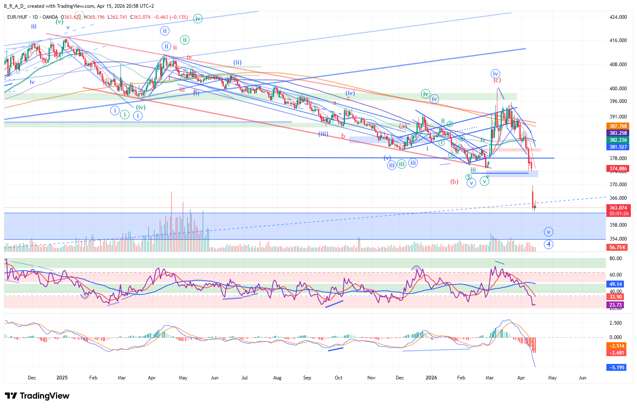This screenshot has width=637, height=408.
Task: Select the orange 387.768 moving average price tag
Action: [x=618, y=126]
